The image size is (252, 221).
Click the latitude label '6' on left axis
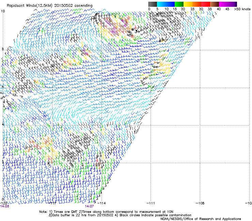3,87
